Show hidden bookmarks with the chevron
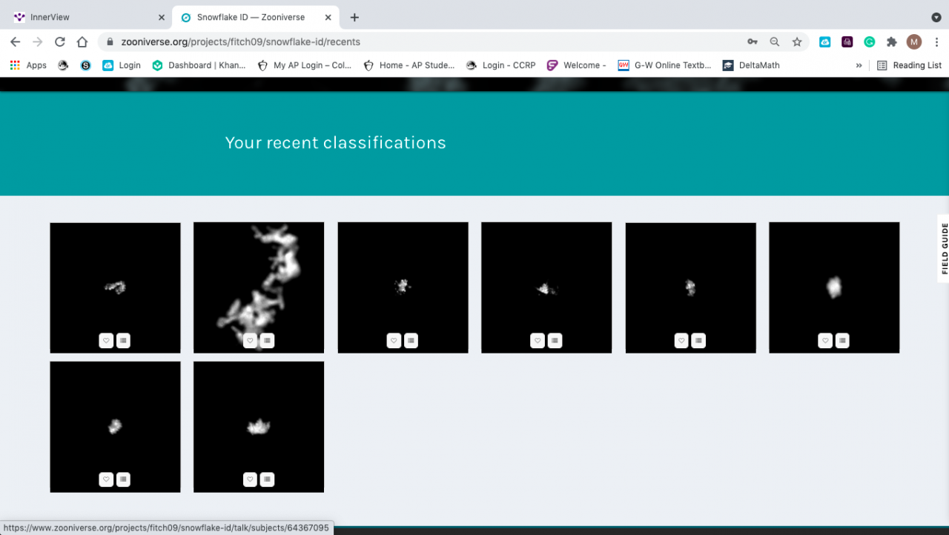Viewport: 949px width, 535px height. (x=859, y=65)
